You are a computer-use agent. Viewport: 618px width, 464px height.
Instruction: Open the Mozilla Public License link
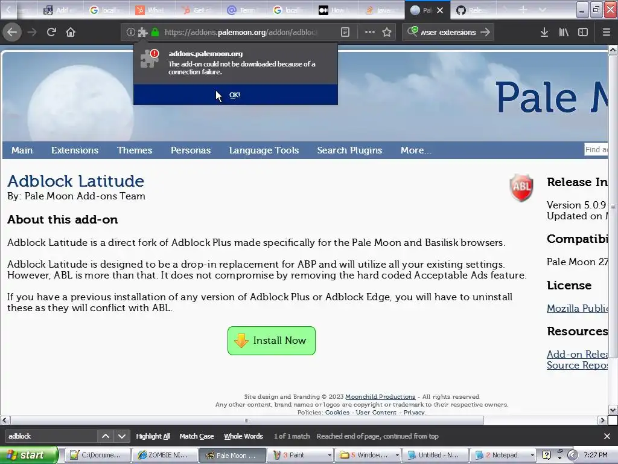pyautogui.click(x=577, y=308)
